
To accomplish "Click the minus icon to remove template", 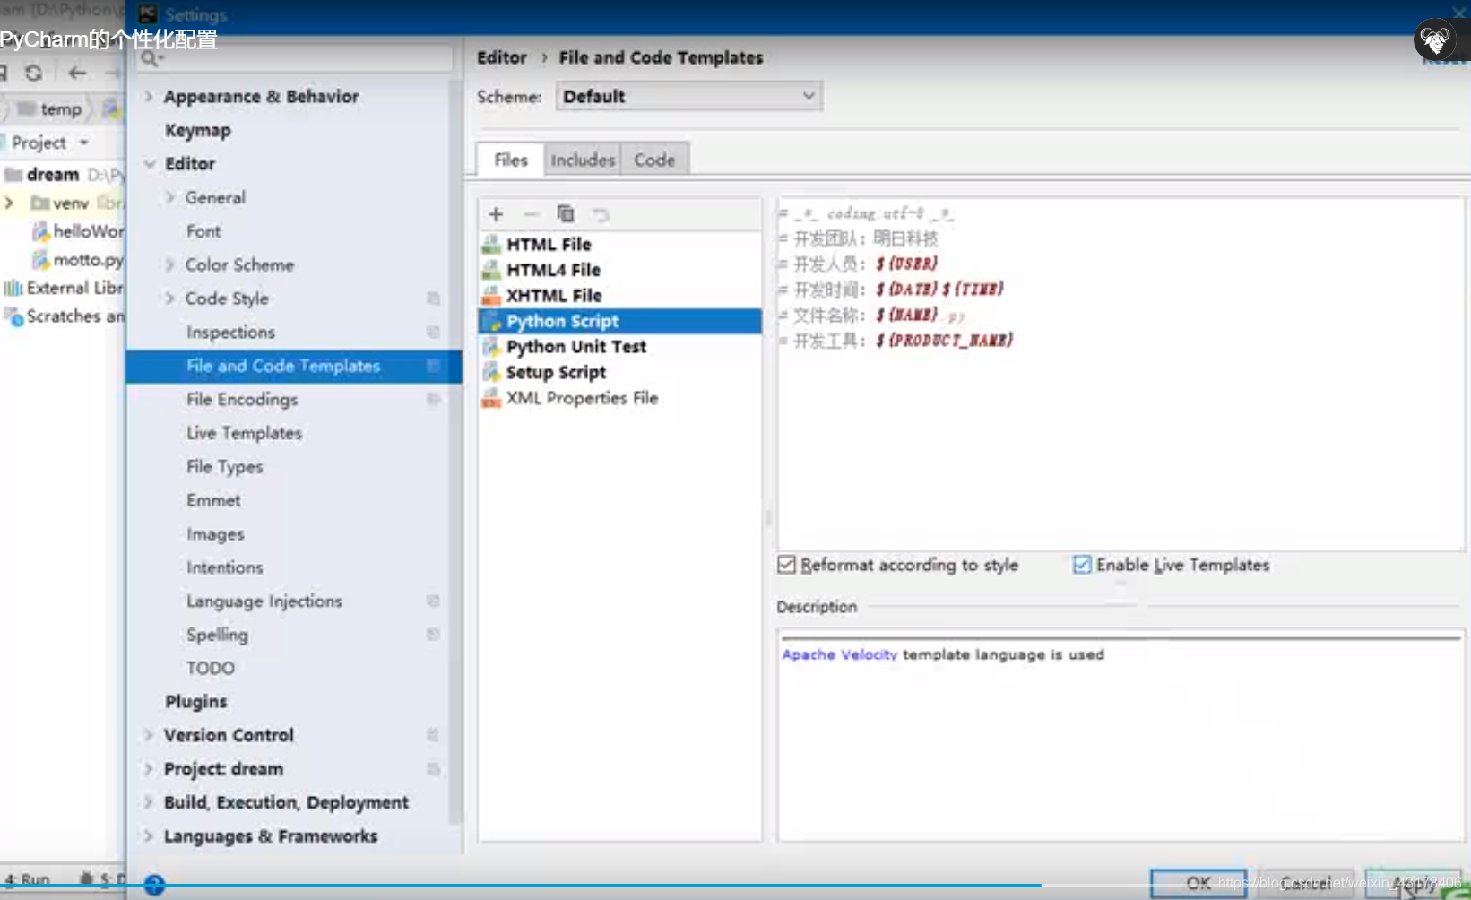I will 531,214.
